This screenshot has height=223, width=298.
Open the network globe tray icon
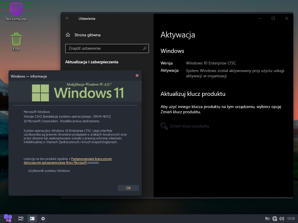(x=275, y=218)
